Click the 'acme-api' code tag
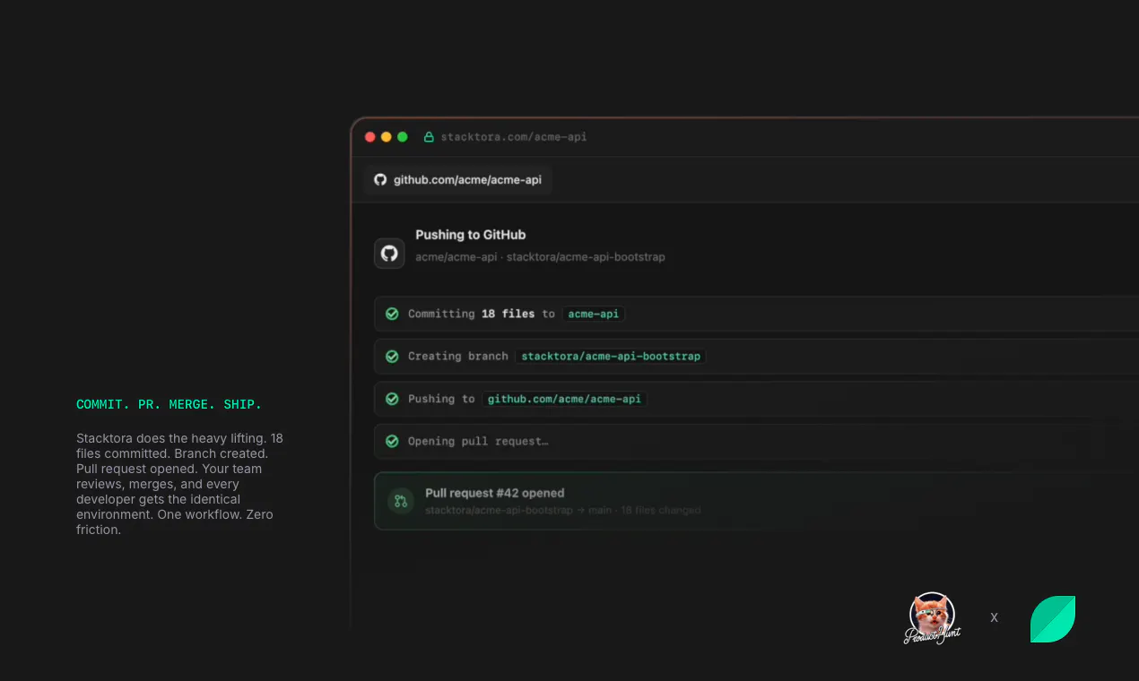Image resolution: width=1139 pixels, height=681 pixels. pyautogui.click(x=594, y=314)
